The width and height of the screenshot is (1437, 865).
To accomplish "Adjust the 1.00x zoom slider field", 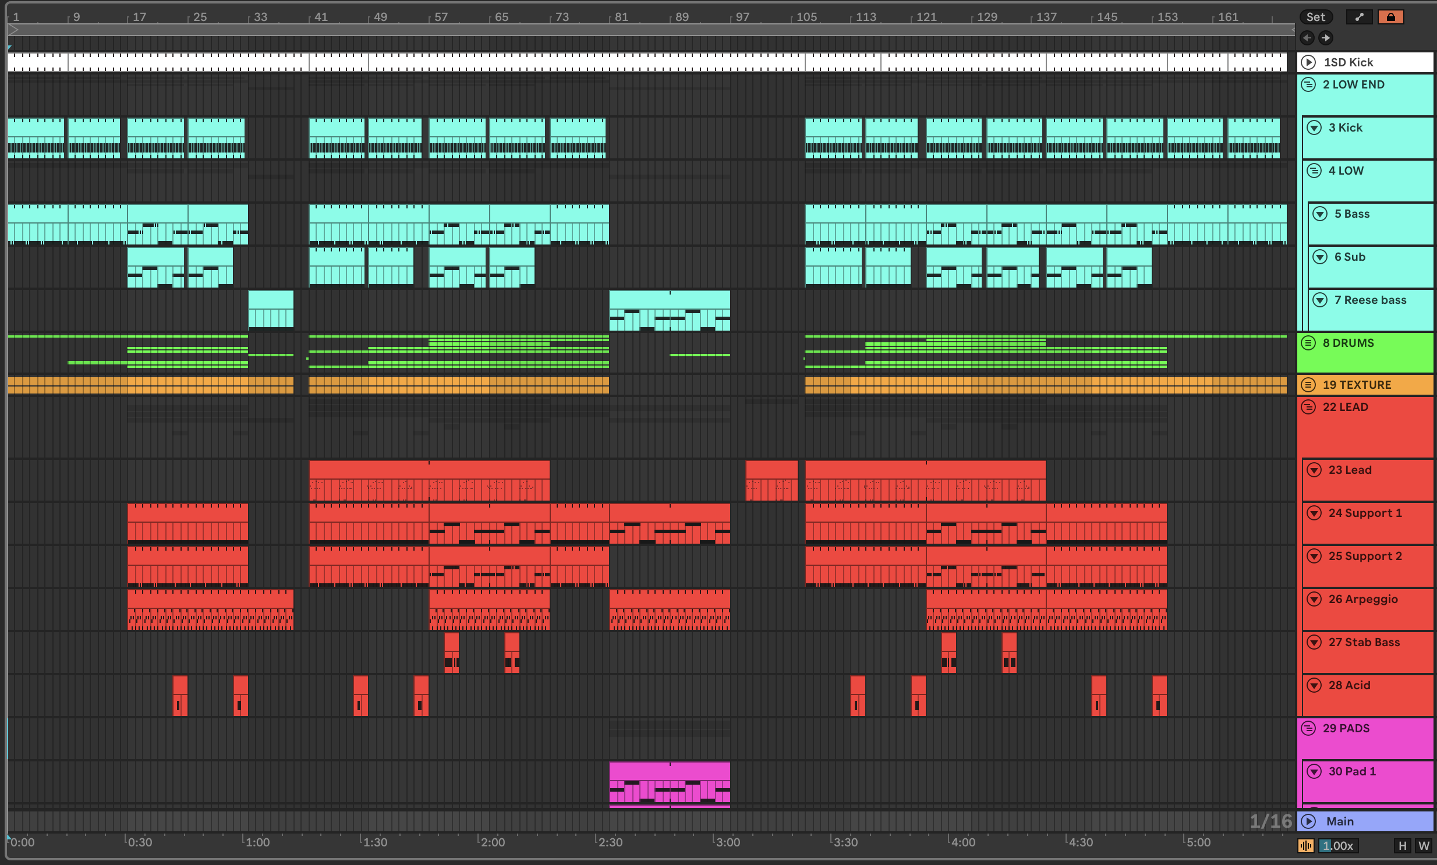I will tap(1338, 845).
